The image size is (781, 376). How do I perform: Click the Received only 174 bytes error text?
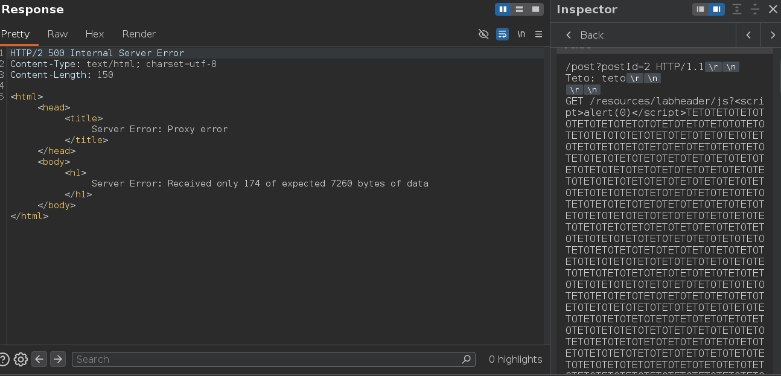click(x=260, y=183)
